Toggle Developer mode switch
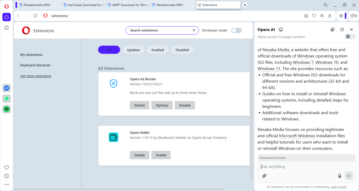 point(236,30)
